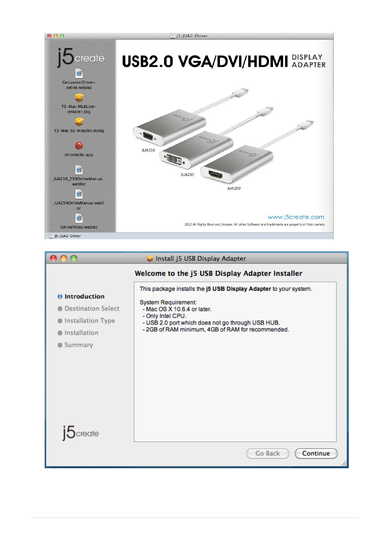Viewport: 391px width, 554px height.
Task: Launch the Uninstaller.app icon
Action: click(79, 146)
